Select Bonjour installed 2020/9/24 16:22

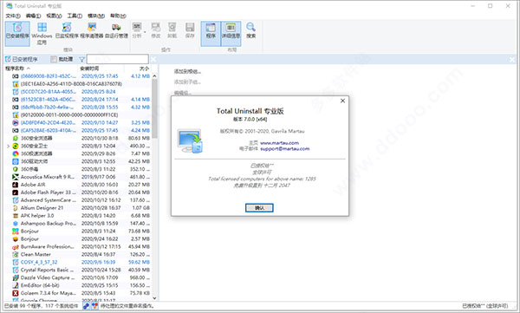pyautogui.click(x=78, y=238)
